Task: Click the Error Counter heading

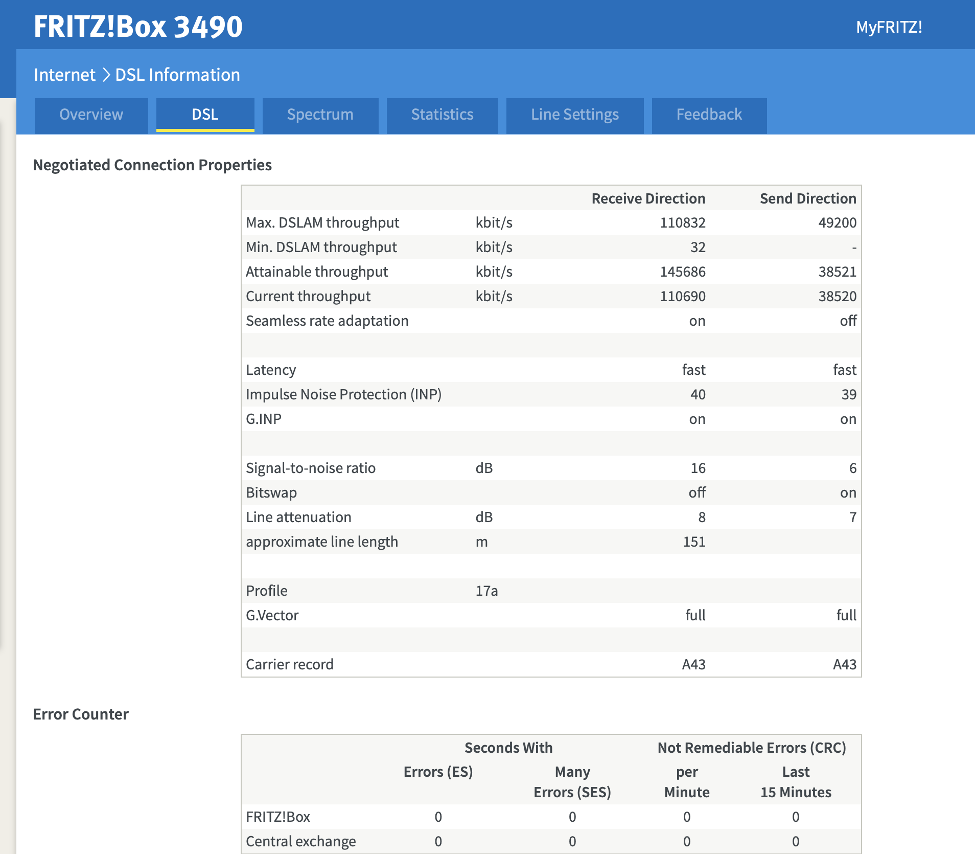Action: pos(81,714)
